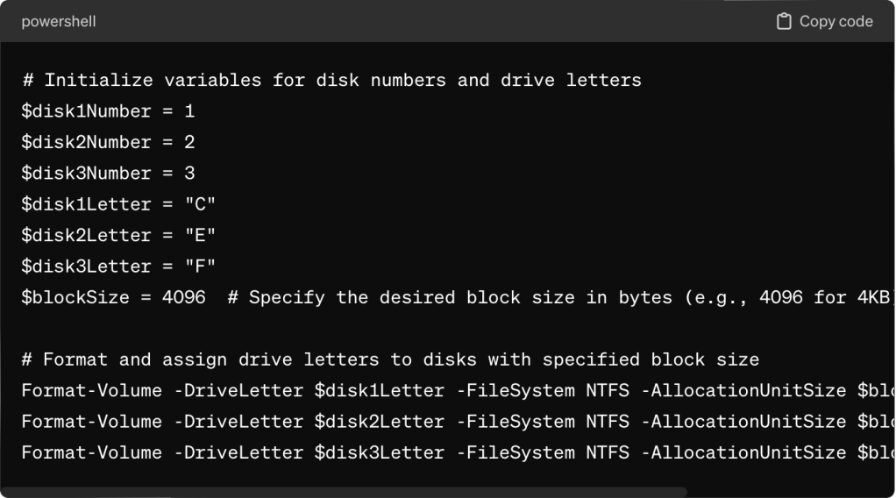Click the clipboard icon beside Copy code
The height and width of the screenshot is (498, 896).
784,21
